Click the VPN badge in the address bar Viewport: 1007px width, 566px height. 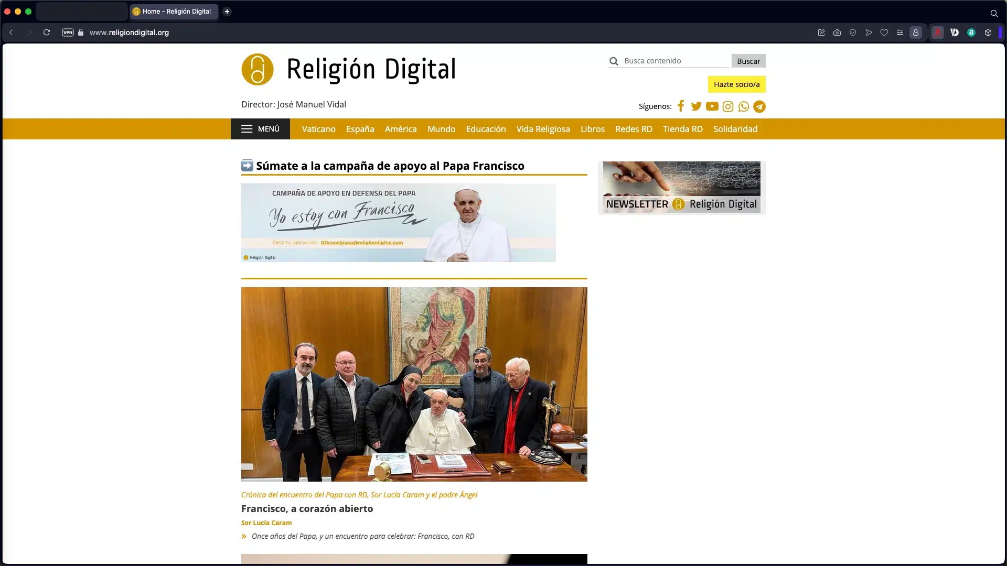tap(68, 32)
